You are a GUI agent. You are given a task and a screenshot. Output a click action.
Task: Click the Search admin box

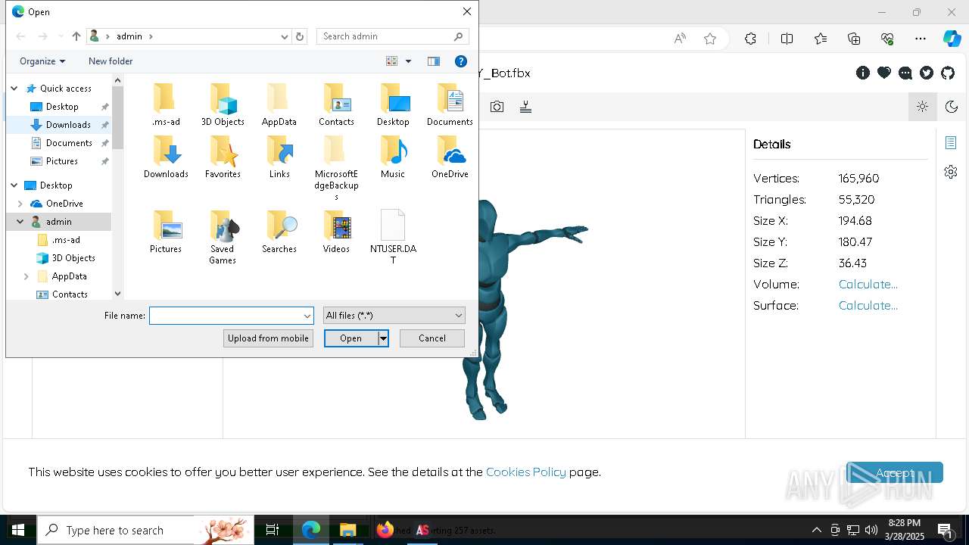pos(393,36)
